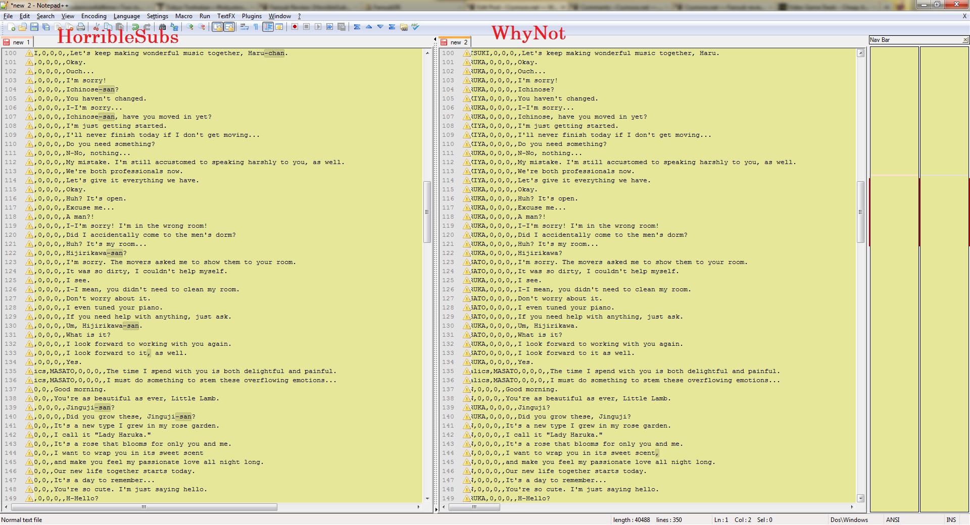The image size is (970, 525).
Task: Create a new document with the New icon
Action: click(x=11, y=27)
